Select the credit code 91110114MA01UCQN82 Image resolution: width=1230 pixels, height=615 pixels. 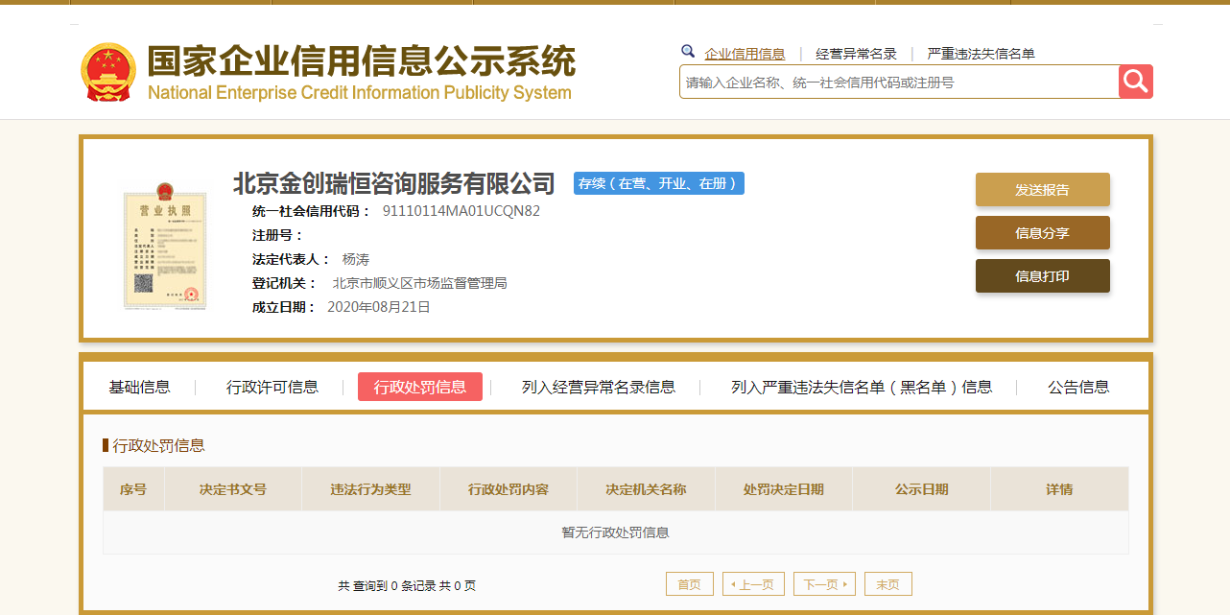click(461, 211)
